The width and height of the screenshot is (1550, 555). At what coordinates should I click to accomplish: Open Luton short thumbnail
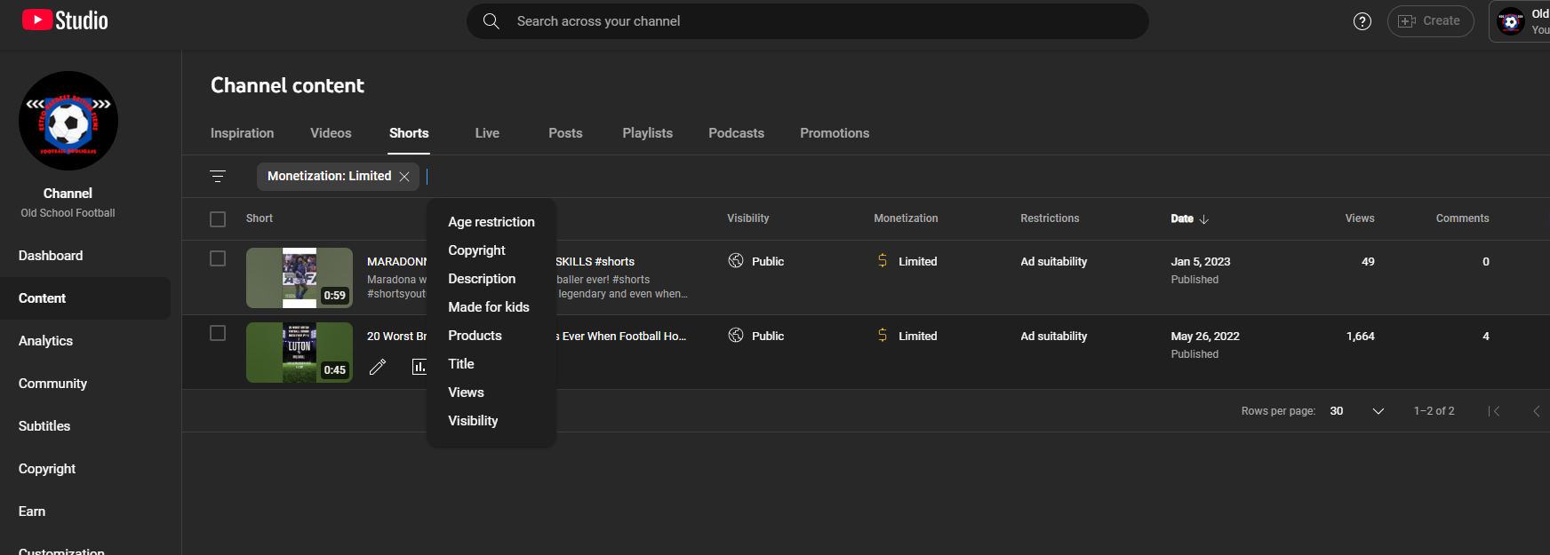click(300, 353)
